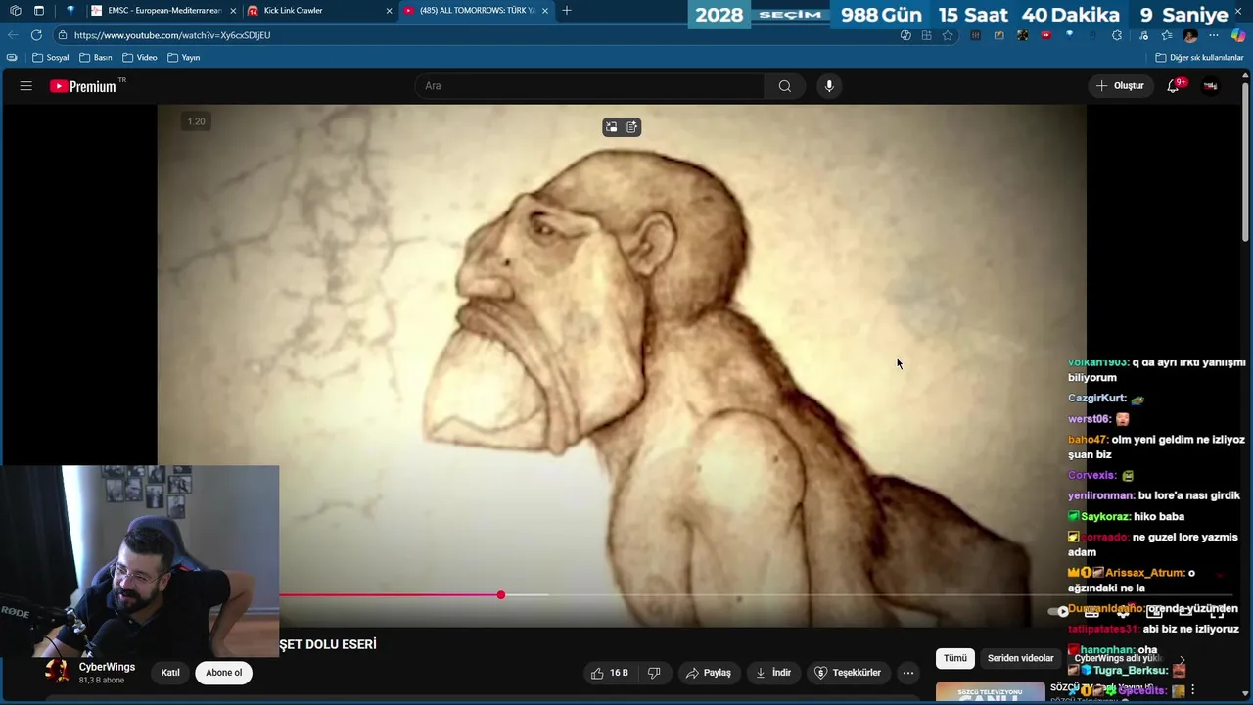This screenshot has width=1253, height=705.
Task: Open options for the SÖZCÜ TV suggested video
Action: [1192, 690]
